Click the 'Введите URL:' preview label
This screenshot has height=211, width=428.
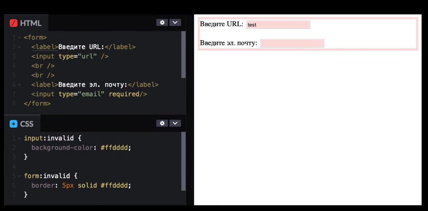(x=222, y=24)
